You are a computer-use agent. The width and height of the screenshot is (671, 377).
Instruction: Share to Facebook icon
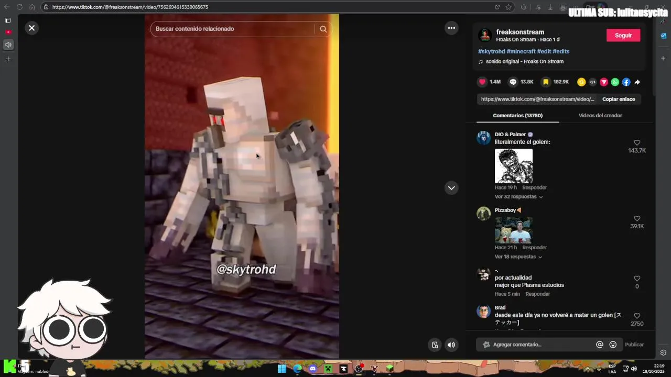(626, 82)
